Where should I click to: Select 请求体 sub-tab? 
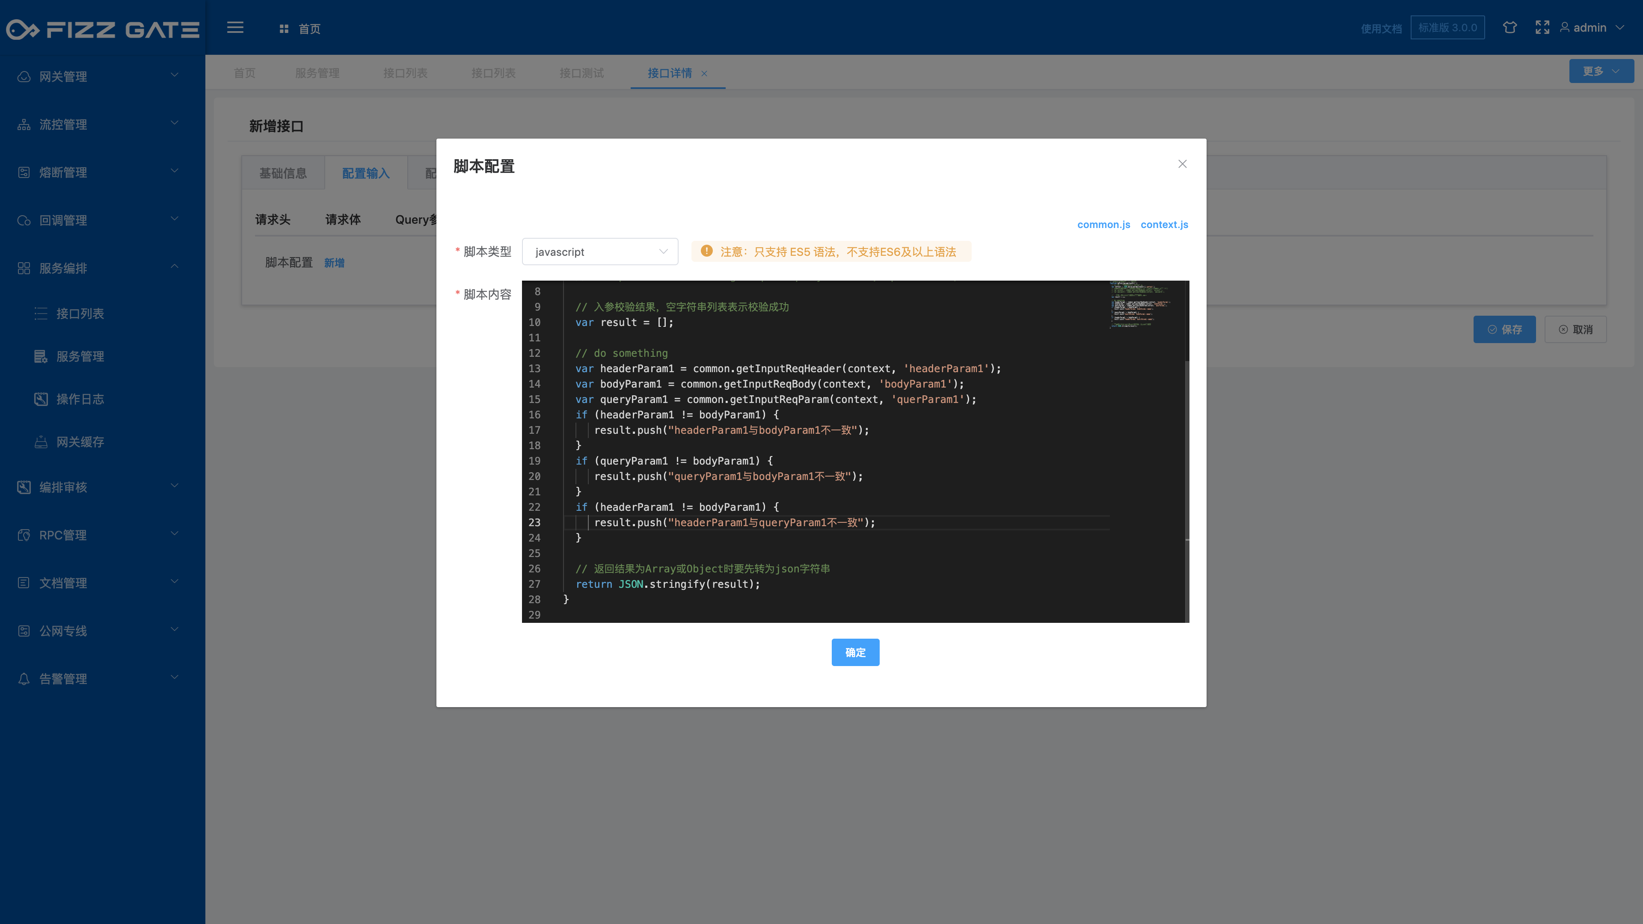pyautogui.click(x=343, y=219)
